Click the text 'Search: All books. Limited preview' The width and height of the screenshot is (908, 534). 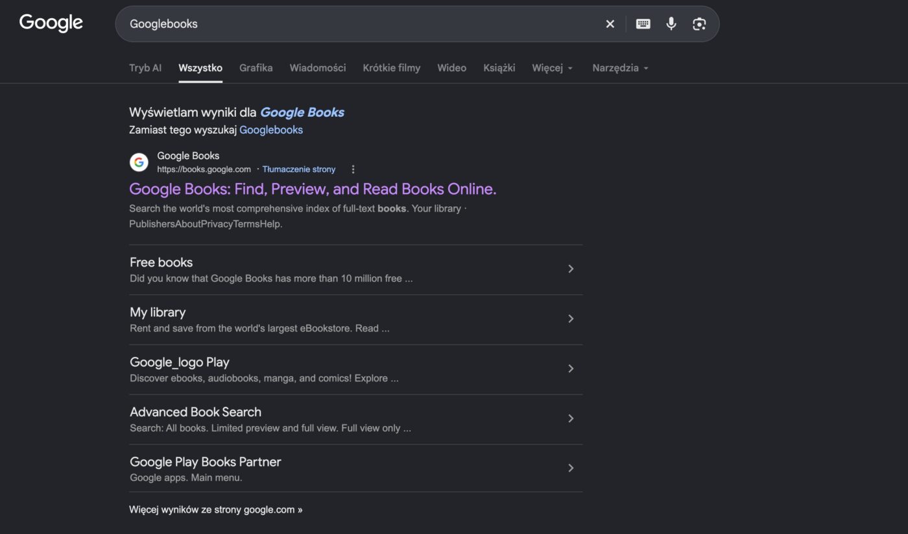270,428
